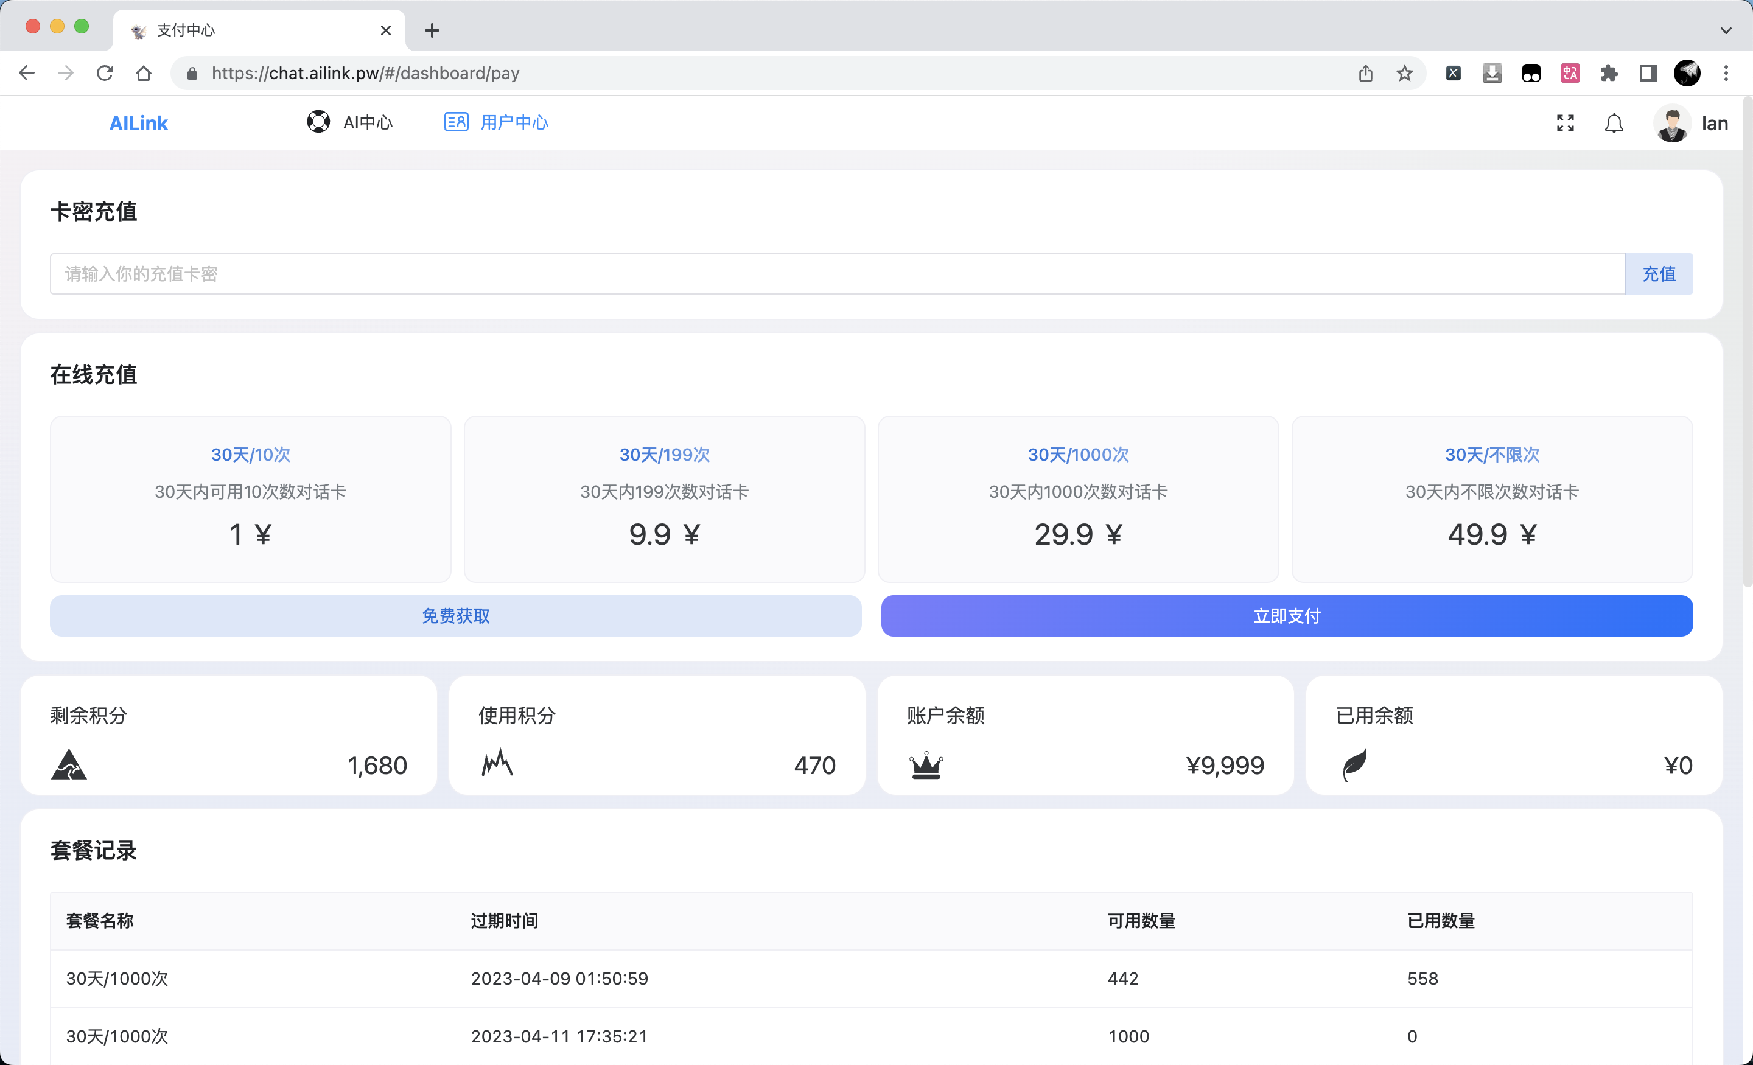The width and height of the screenshot is (1753, 1065).
Task: Reload the page with refresh icon
Action: tap(105, 72)
